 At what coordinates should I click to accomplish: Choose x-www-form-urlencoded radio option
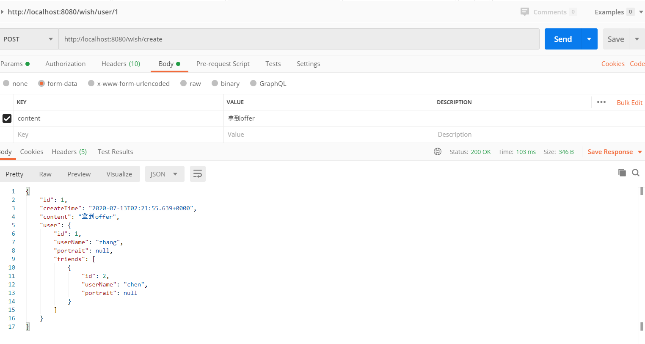tap(91, 83)
